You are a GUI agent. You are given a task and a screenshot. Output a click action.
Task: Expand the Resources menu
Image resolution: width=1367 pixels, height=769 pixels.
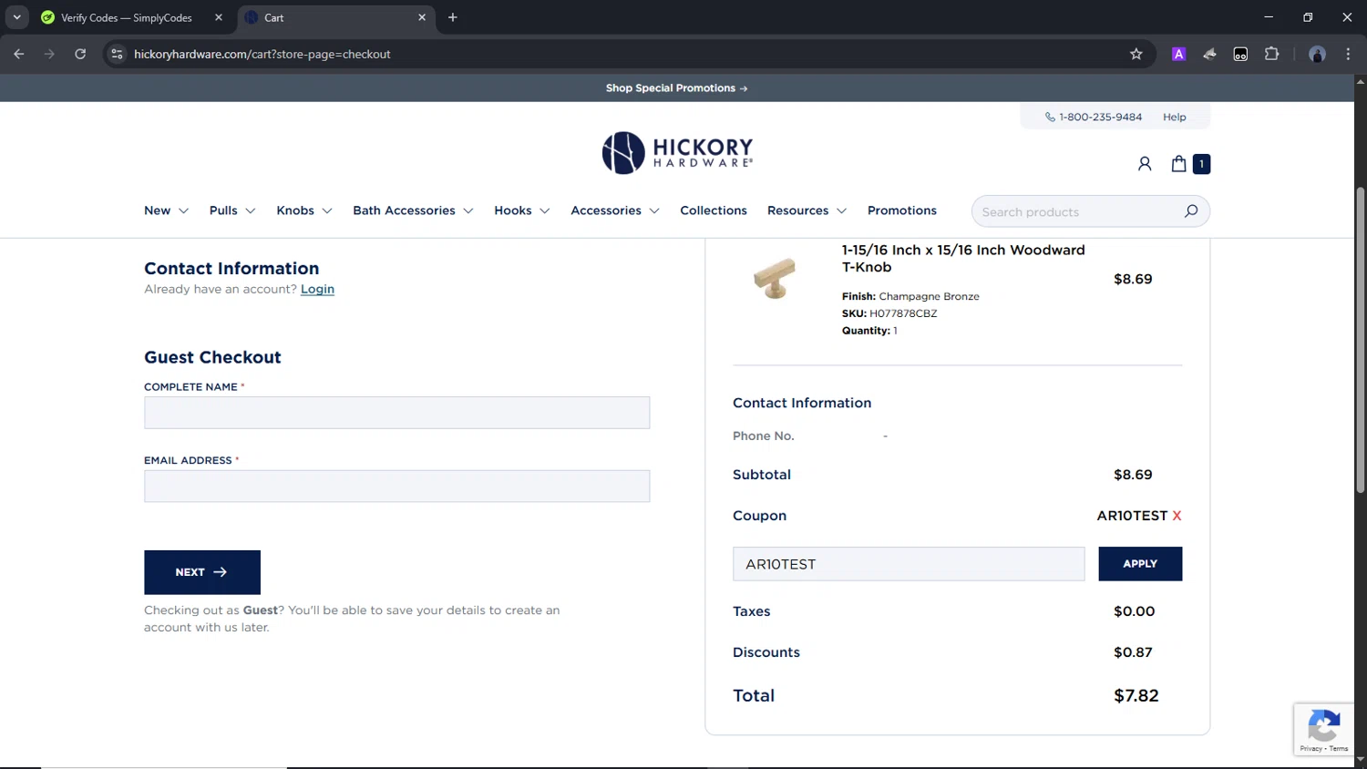(x=807, y=210)
